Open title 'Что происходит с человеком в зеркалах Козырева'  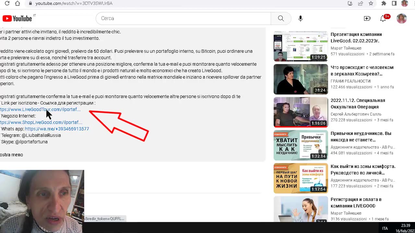pyautogui.click(x=362, y=71)
